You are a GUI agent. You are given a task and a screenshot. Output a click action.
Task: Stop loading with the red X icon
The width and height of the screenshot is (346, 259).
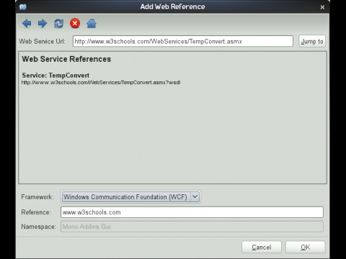tap(75, 24)
